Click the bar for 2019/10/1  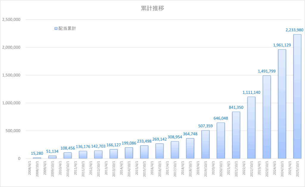pos(206,144)
